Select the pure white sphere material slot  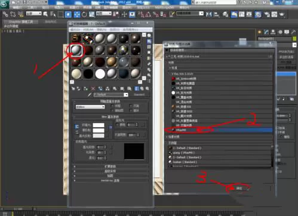(100, 74)
